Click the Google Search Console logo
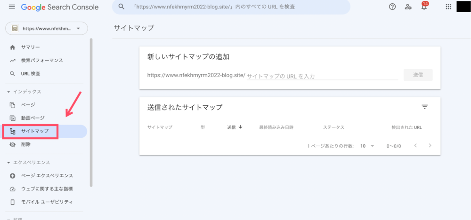The width and height of the screenshot is (471, 220). 60,7
